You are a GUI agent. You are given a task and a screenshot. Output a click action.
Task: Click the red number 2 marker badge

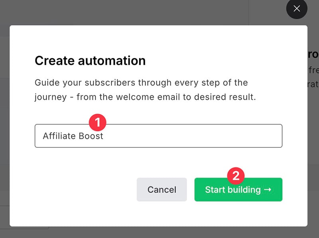[236, 175]
